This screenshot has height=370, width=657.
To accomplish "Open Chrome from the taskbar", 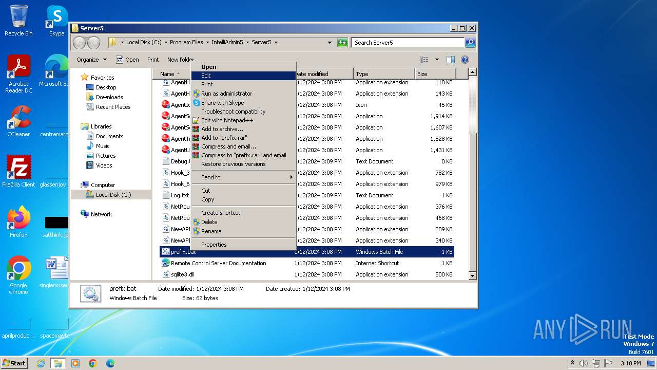I will pos(93,363).
